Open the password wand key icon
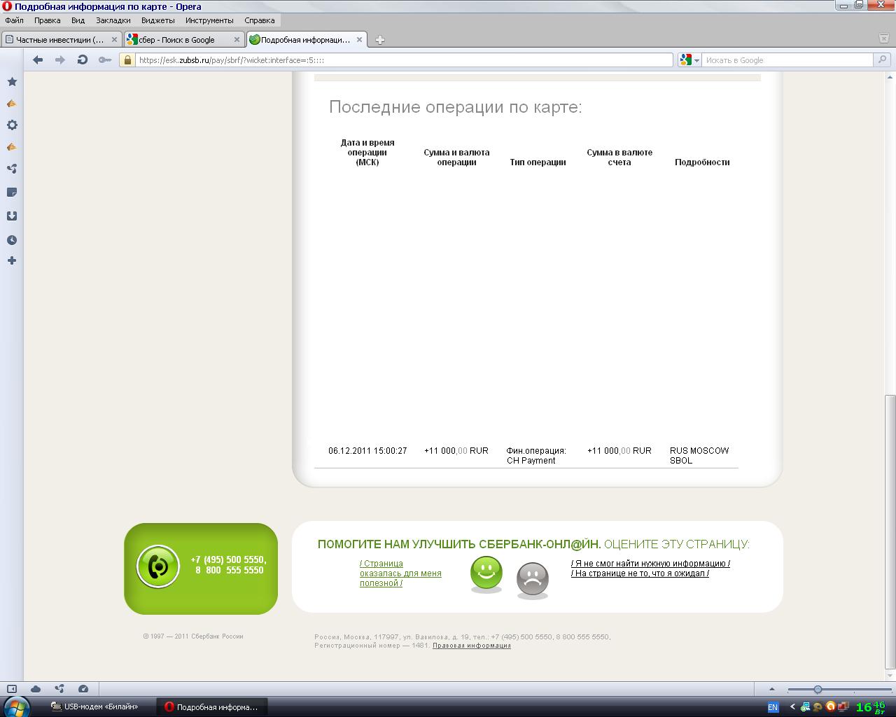This screenshot has height=717, width=896. pyautogui.click(x=105, y=60)
